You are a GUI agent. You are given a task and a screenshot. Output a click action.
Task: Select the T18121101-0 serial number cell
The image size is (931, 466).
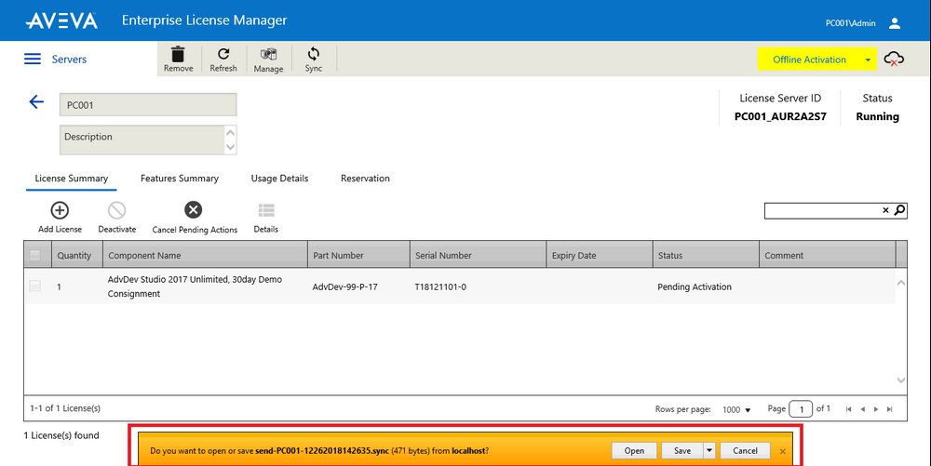point(440,287)
